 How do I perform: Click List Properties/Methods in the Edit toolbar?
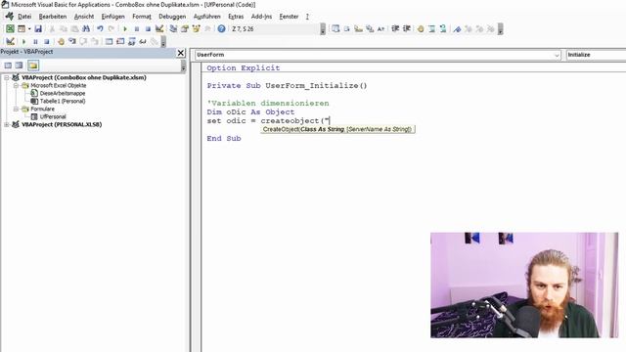pyautogui.click(x=335, y=28)
